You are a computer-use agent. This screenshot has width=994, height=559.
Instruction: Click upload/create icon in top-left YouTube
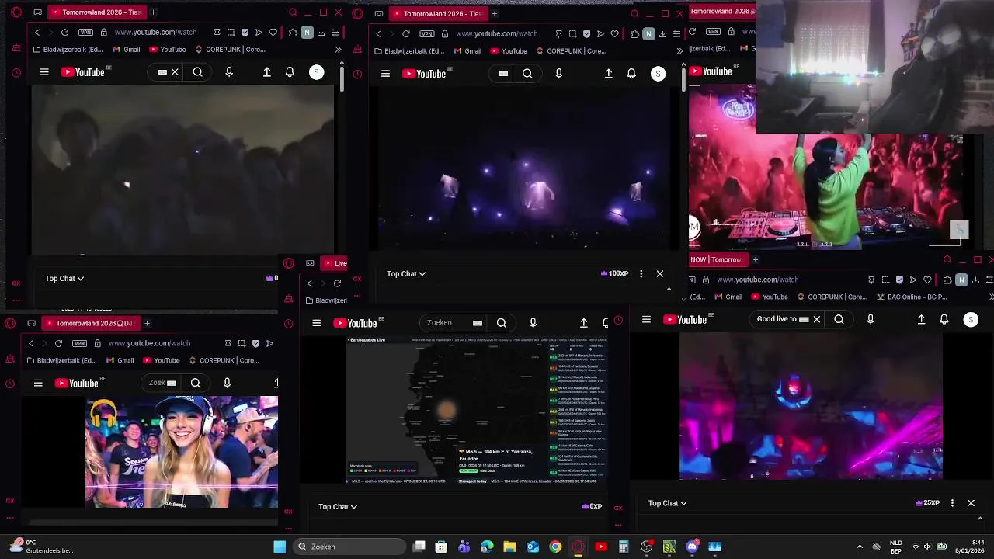pyautogui.click(x=266, y=72)
